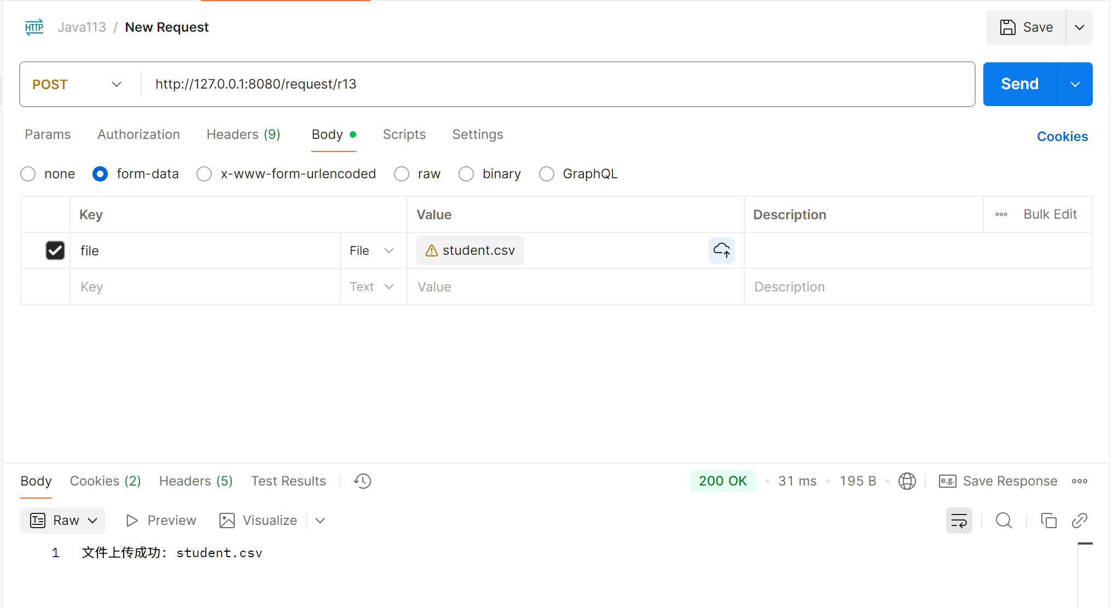Uncheck the file row checkbox
Image resolution: width=1113 pixels, height=608 pixels.
[x=55, y=250]
